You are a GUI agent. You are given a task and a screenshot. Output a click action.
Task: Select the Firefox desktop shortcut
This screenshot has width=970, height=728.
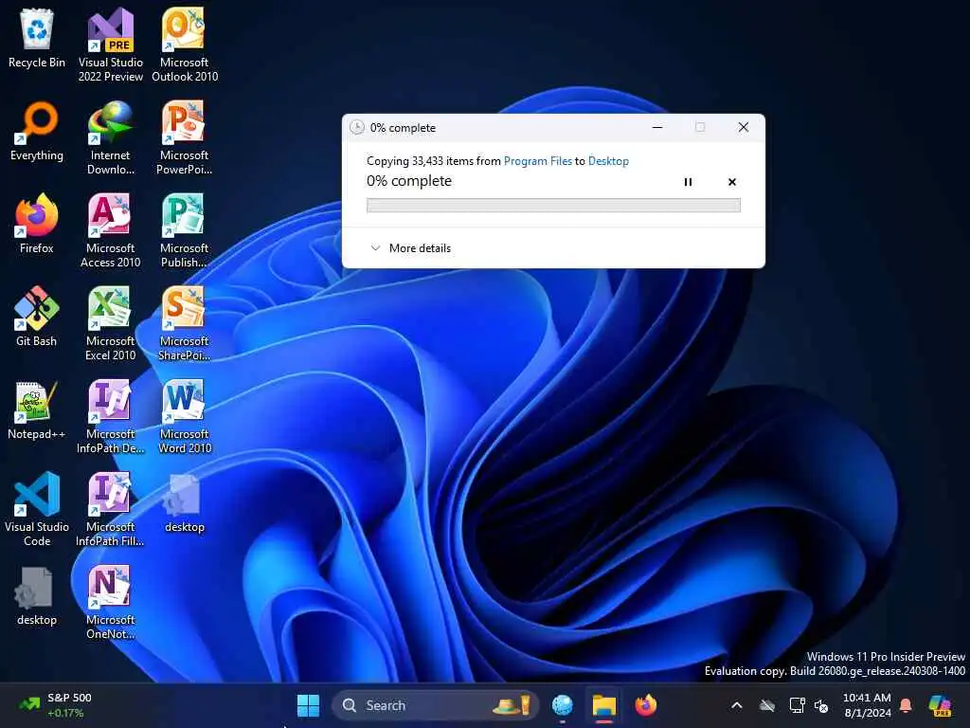pos(37,224)
